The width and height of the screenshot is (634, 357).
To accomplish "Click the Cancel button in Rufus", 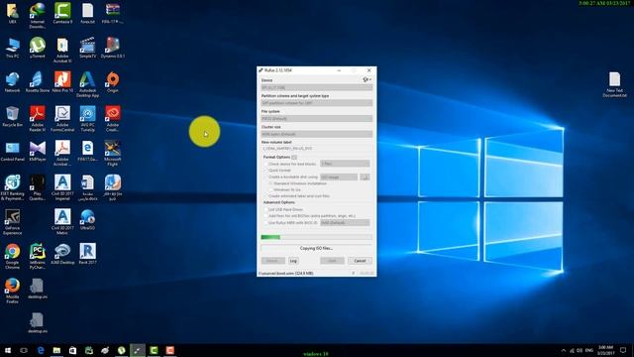I will point(360,261).
